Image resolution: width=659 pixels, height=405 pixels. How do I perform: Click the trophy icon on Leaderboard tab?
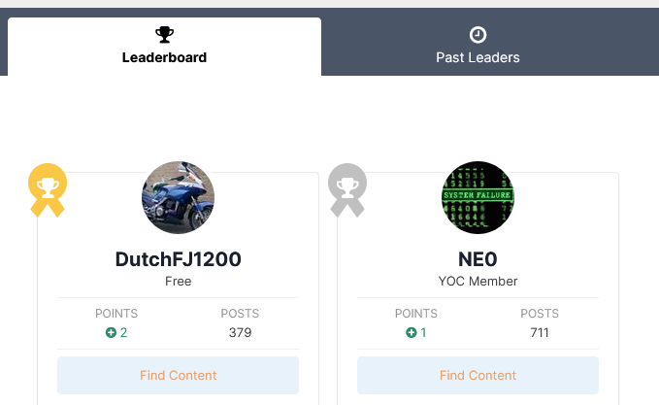[x=164, y=35]
